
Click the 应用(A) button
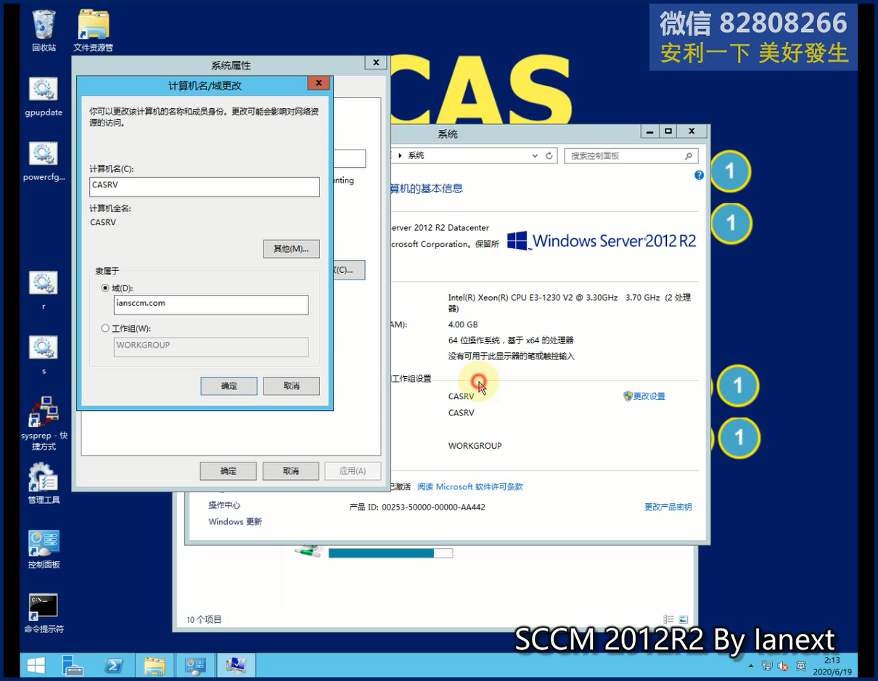click(x=353, y=470)
